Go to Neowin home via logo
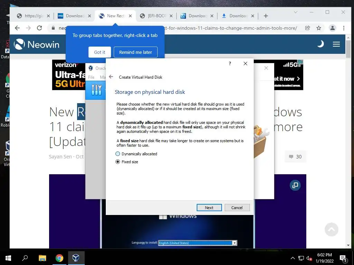The height and width of the screenshot is (265, 354). [37, 44]
